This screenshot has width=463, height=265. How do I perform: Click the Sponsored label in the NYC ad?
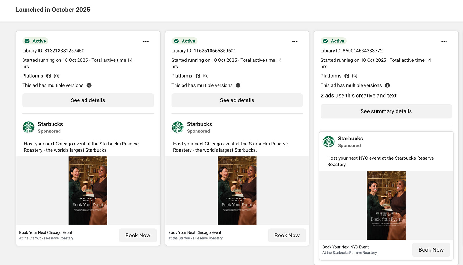[x=349, y=145]
